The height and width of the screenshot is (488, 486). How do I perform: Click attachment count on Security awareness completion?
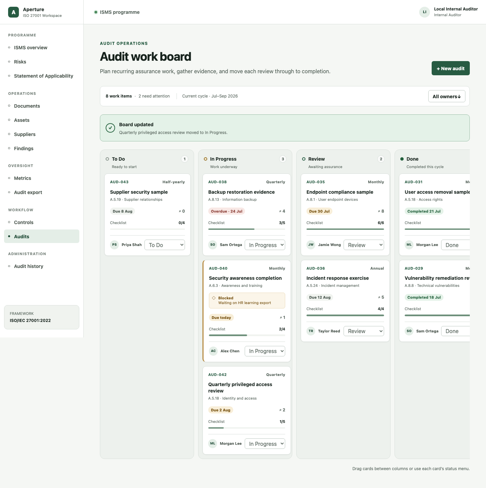tap(282, 318)
